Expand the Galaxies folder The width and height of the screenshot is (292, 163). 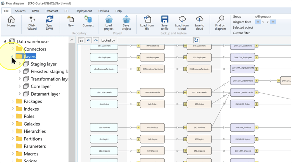[12, 124]
